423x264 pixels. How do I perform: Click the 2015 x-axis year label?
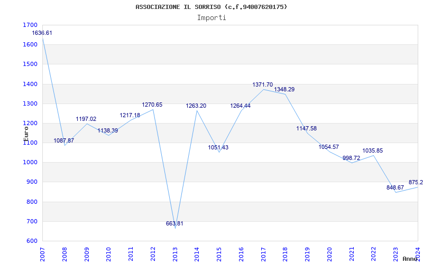(219, 254)
